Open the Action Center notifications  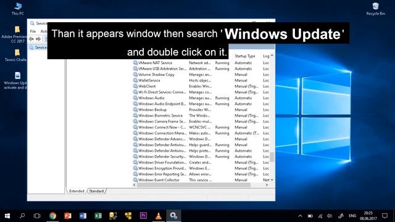pyautogui.click(x=385, y=216)
